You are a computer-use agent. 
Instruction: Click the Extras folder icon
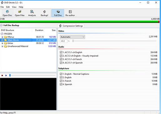6,43
